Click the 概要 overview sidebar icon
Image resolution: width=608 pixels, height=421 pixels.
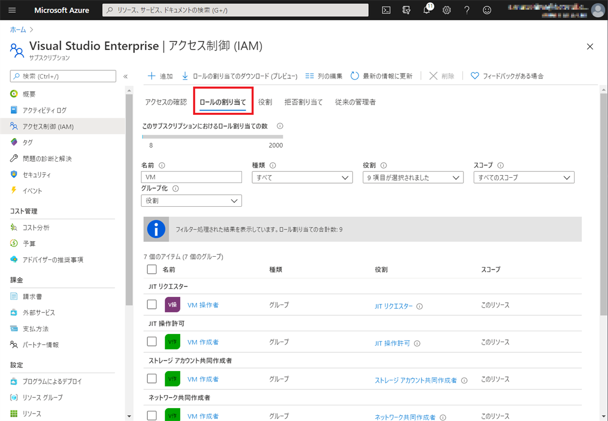tap(14, 94)
